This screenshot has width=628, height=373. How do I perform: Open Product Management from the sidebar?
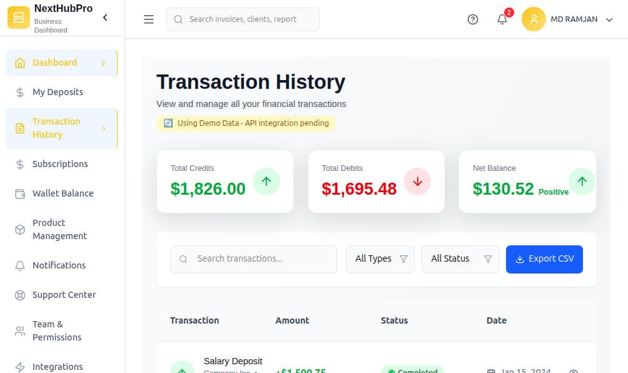59,229
